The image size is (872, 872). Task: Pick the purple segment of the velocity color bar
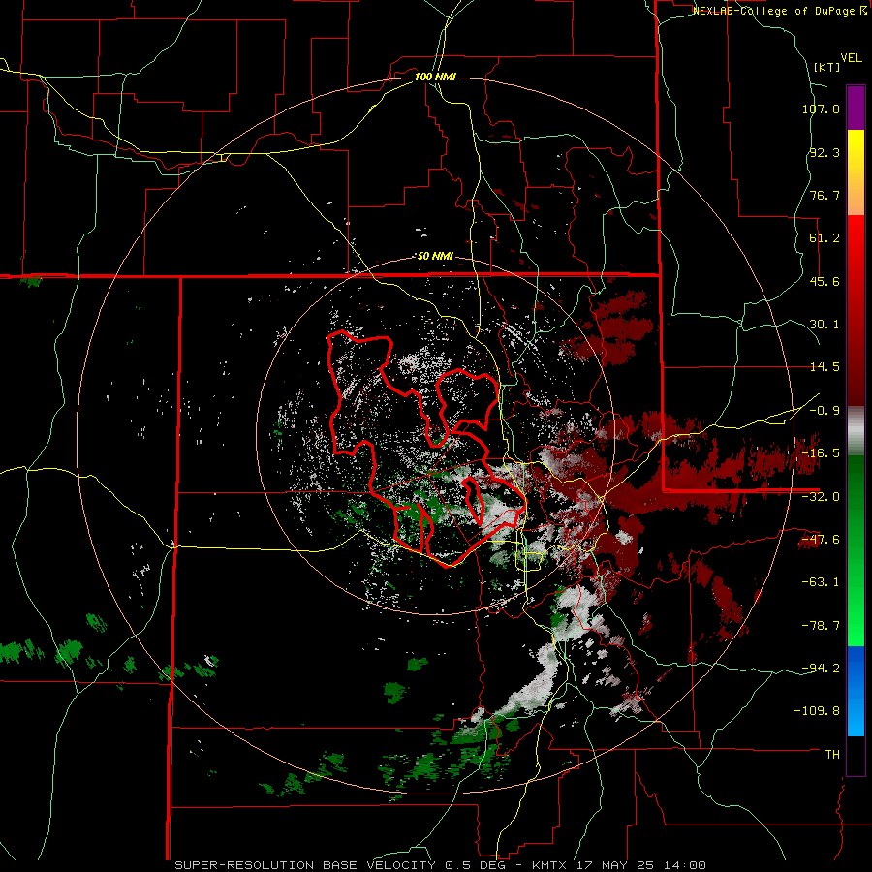tap(856, 108)
